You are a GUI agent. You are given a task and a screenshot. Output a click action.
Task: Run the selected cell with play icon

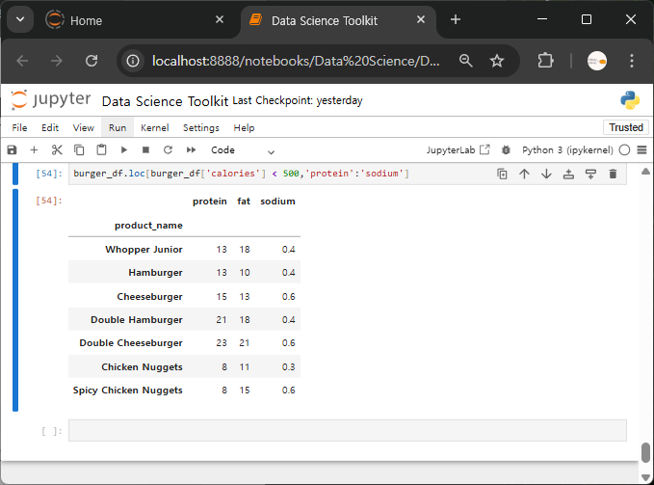pos(124,149)
